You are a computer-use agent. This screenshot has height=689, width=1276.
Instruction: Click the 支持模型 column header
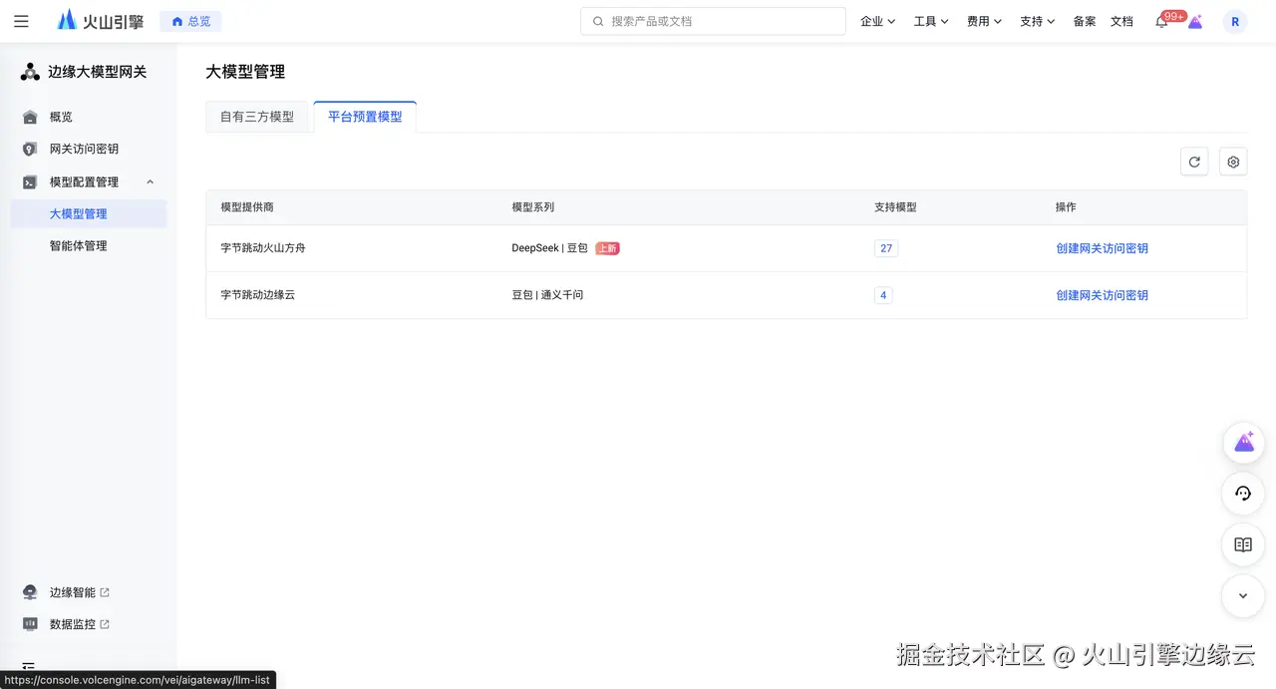tap(895, 207)
